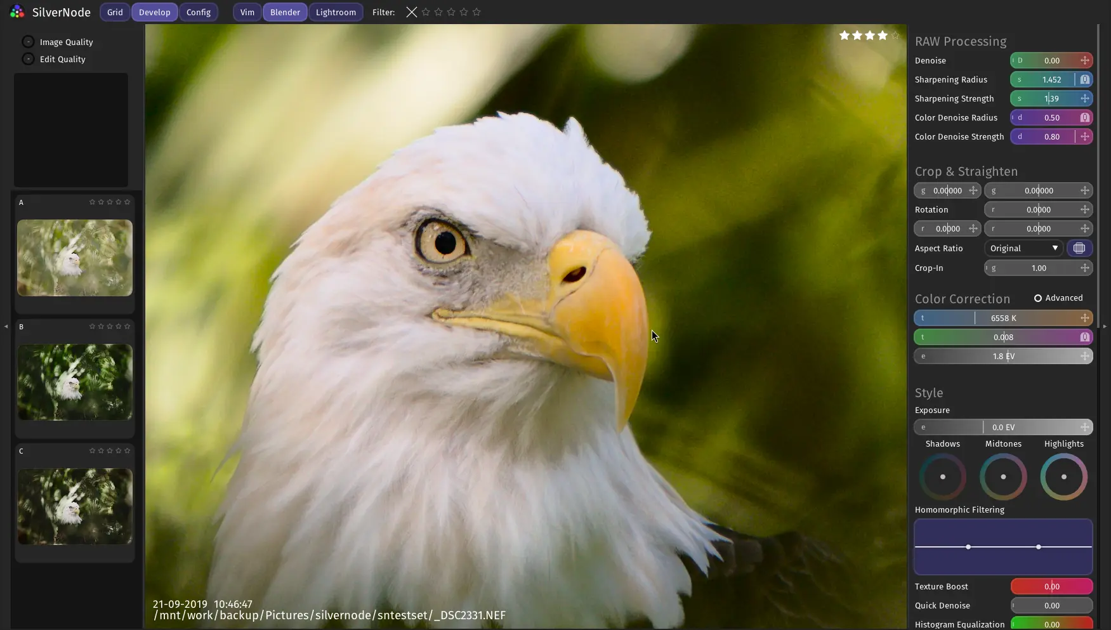Open the Aspect Ratio dropdown
This screenshot has width=1111, height=630.
(x=1023, y=248)
